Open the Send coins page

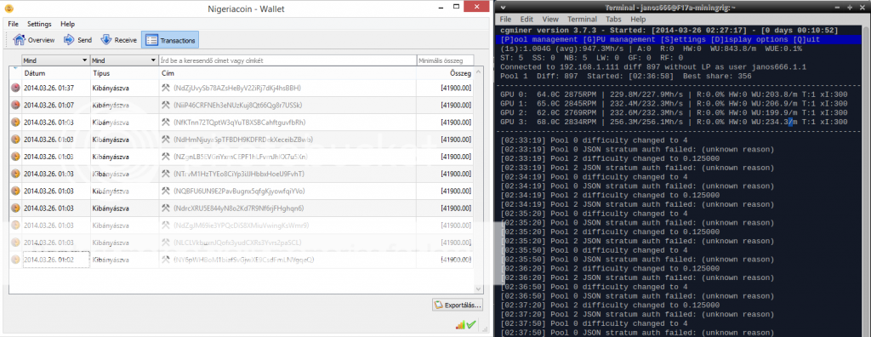[77, 40]
